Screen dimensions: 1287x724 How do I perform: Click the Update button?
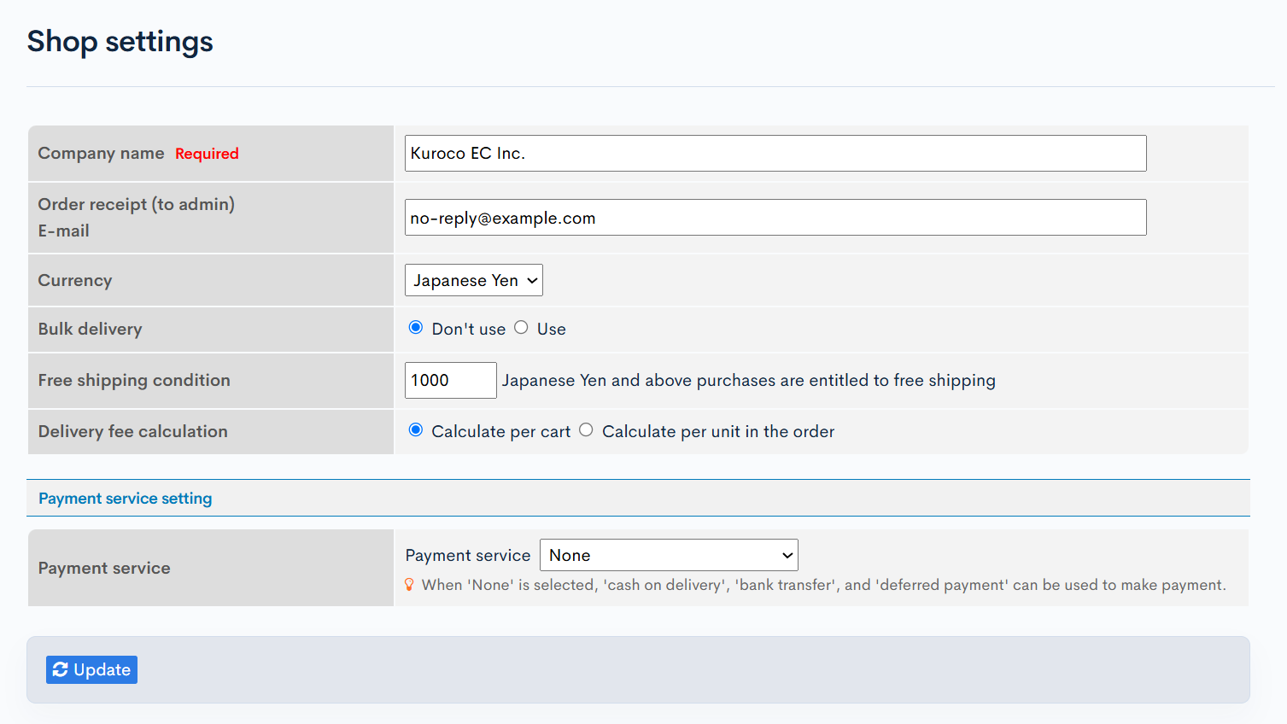pyautogui.click(x=91, y=669)
